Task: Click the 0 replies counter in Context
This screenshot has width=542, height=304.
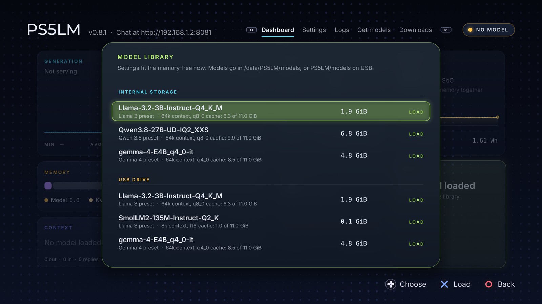Action: [88, 259]
